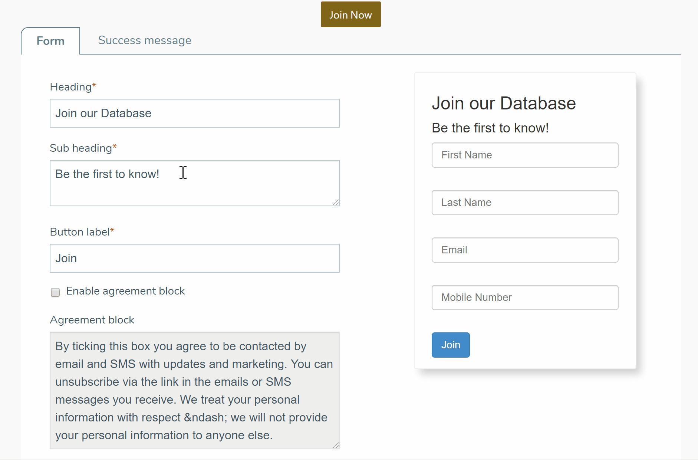The width and height of the screenshot is (698, 460).
Task: Click the 'Heading' field label
Action: point(73,87)
